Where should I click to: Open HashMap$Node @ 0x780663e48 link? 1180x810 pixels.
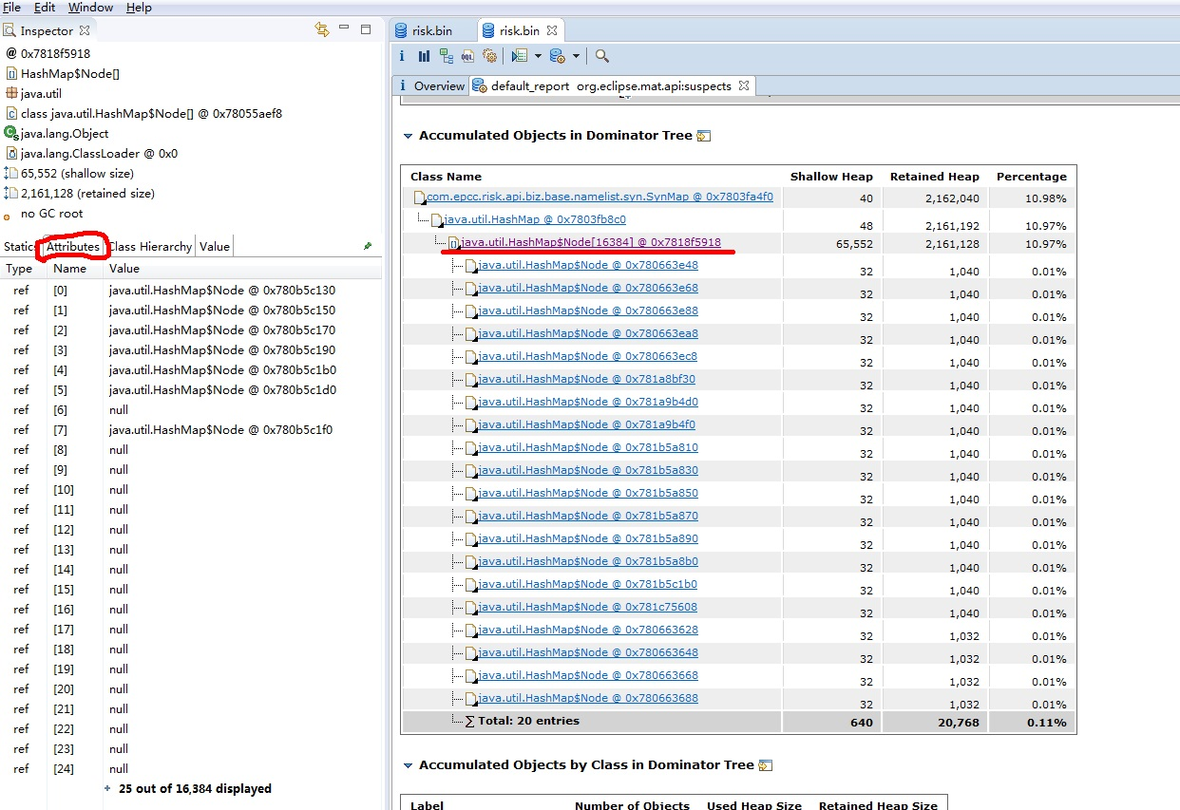[x=587, y=266]
